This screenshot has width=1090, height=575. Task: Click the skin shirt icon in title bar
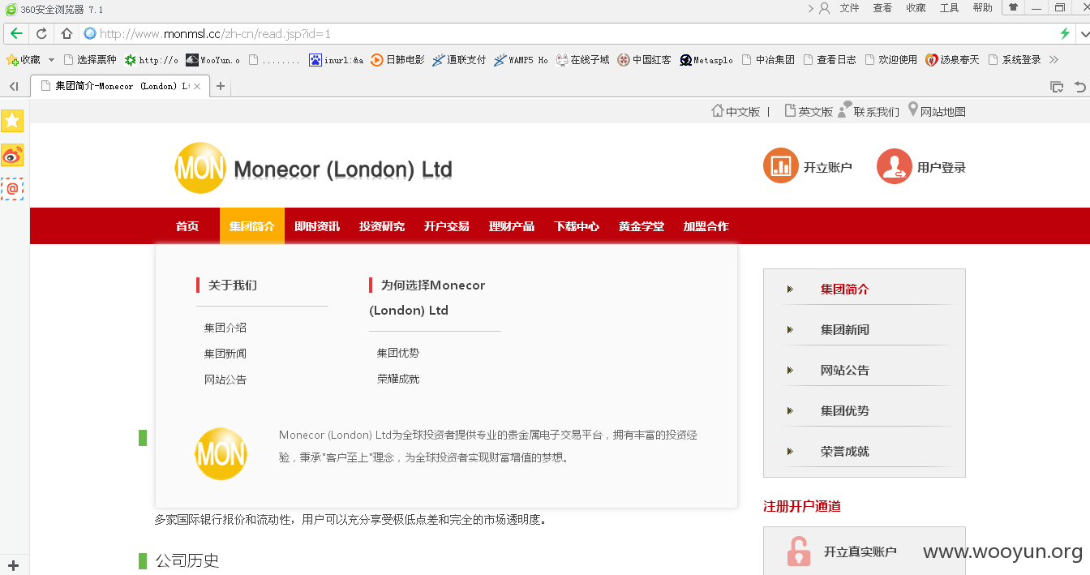1013,7
